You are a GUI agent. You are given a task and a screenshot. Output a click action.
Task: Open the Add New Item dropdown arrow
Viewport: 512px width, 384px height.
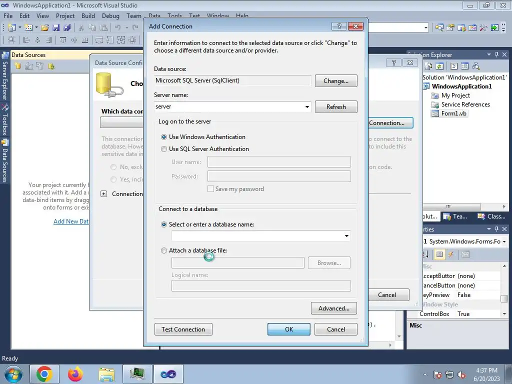[36, 28]
